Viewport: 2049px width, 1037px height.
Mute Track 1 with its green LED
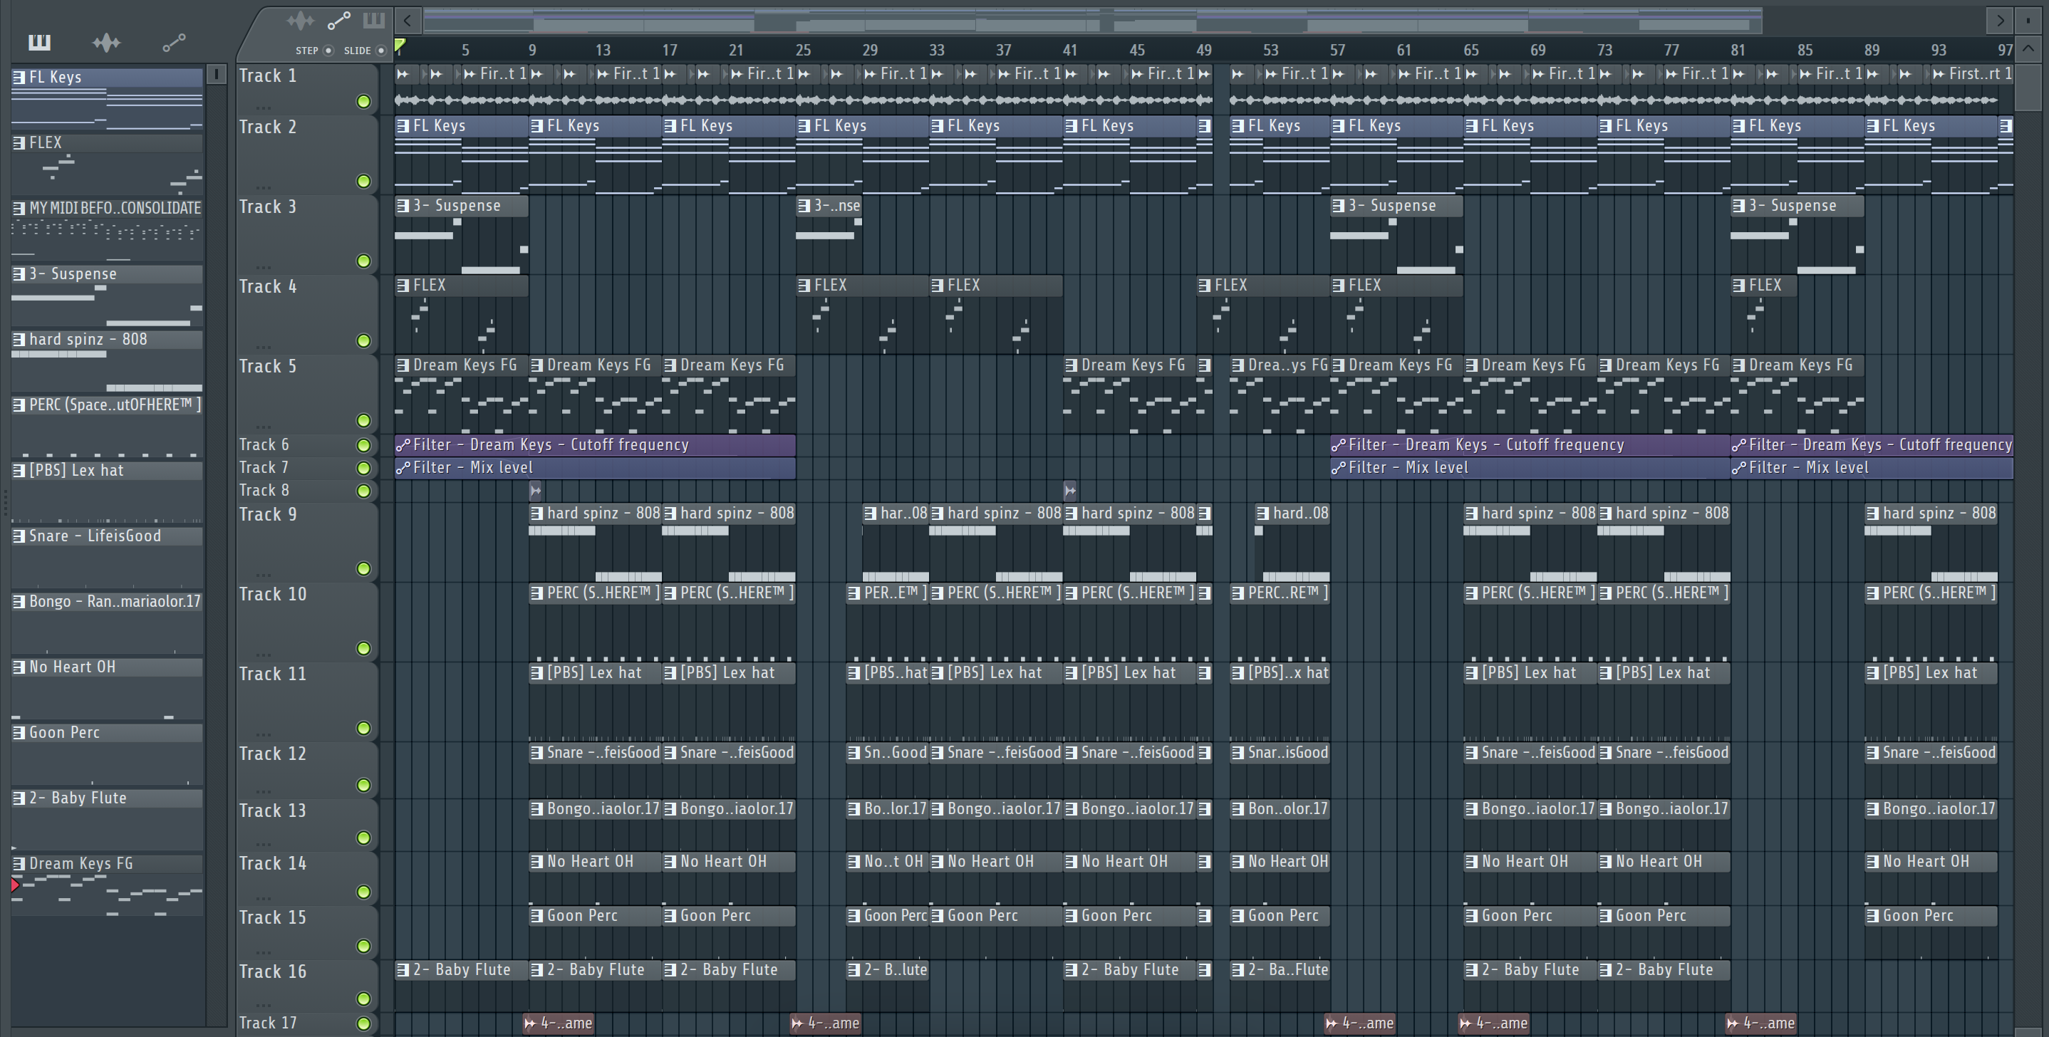click(x=363, y=101)
